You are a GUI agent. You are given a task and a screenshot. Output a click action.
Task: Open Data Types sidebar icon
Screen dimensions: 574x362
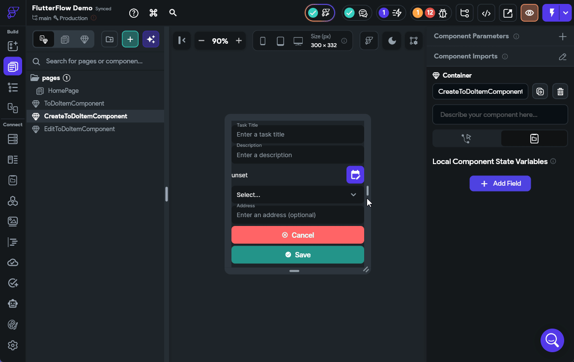click(x=13, y=160)
